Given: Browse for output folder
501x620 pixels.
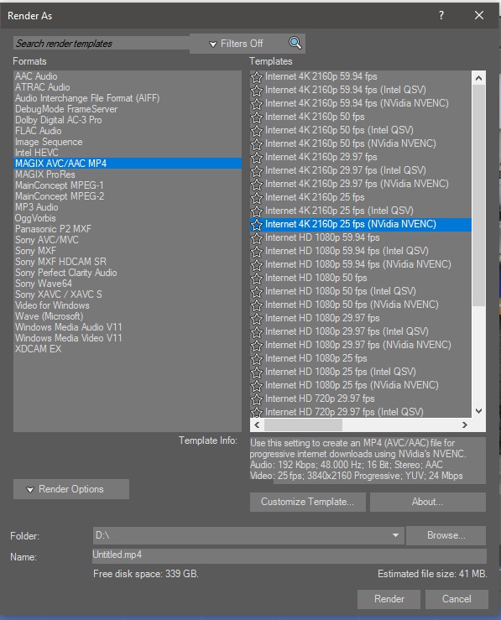Looking at the screenshot, I should tap(446, 535).
